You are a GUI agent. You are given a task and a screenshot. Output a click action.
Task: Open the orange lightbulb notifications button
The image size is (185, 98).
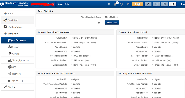pyautogui.click(x=138, y=4)
